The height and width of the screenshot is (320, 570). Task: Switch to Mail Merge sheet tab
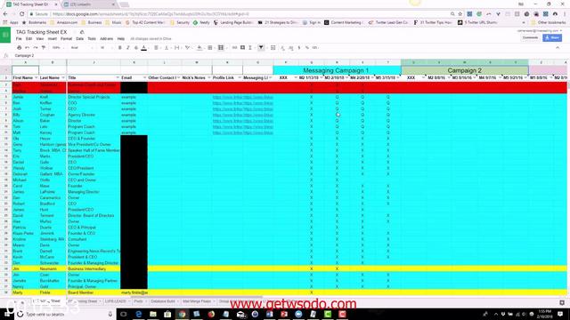pyautogui.click(x=198, y=301)
